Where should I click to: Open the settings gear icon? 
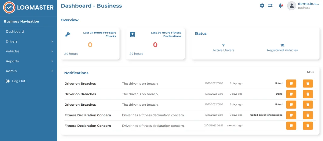tap(262, 6)
